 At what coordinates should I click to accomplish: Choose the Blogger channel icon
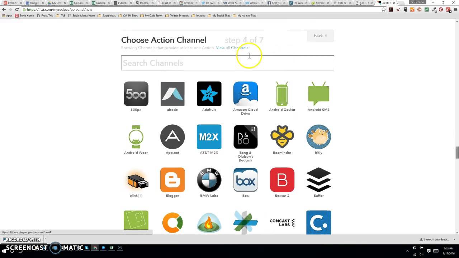click(x=172, y=180)
